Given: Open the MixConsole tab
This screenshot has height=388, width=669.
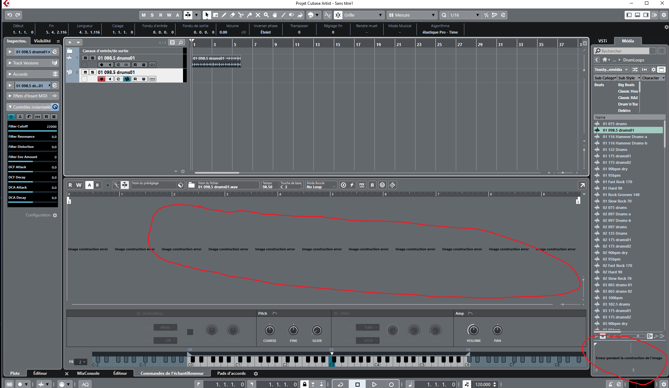Looking at the screenshot, I should point(88,373).
